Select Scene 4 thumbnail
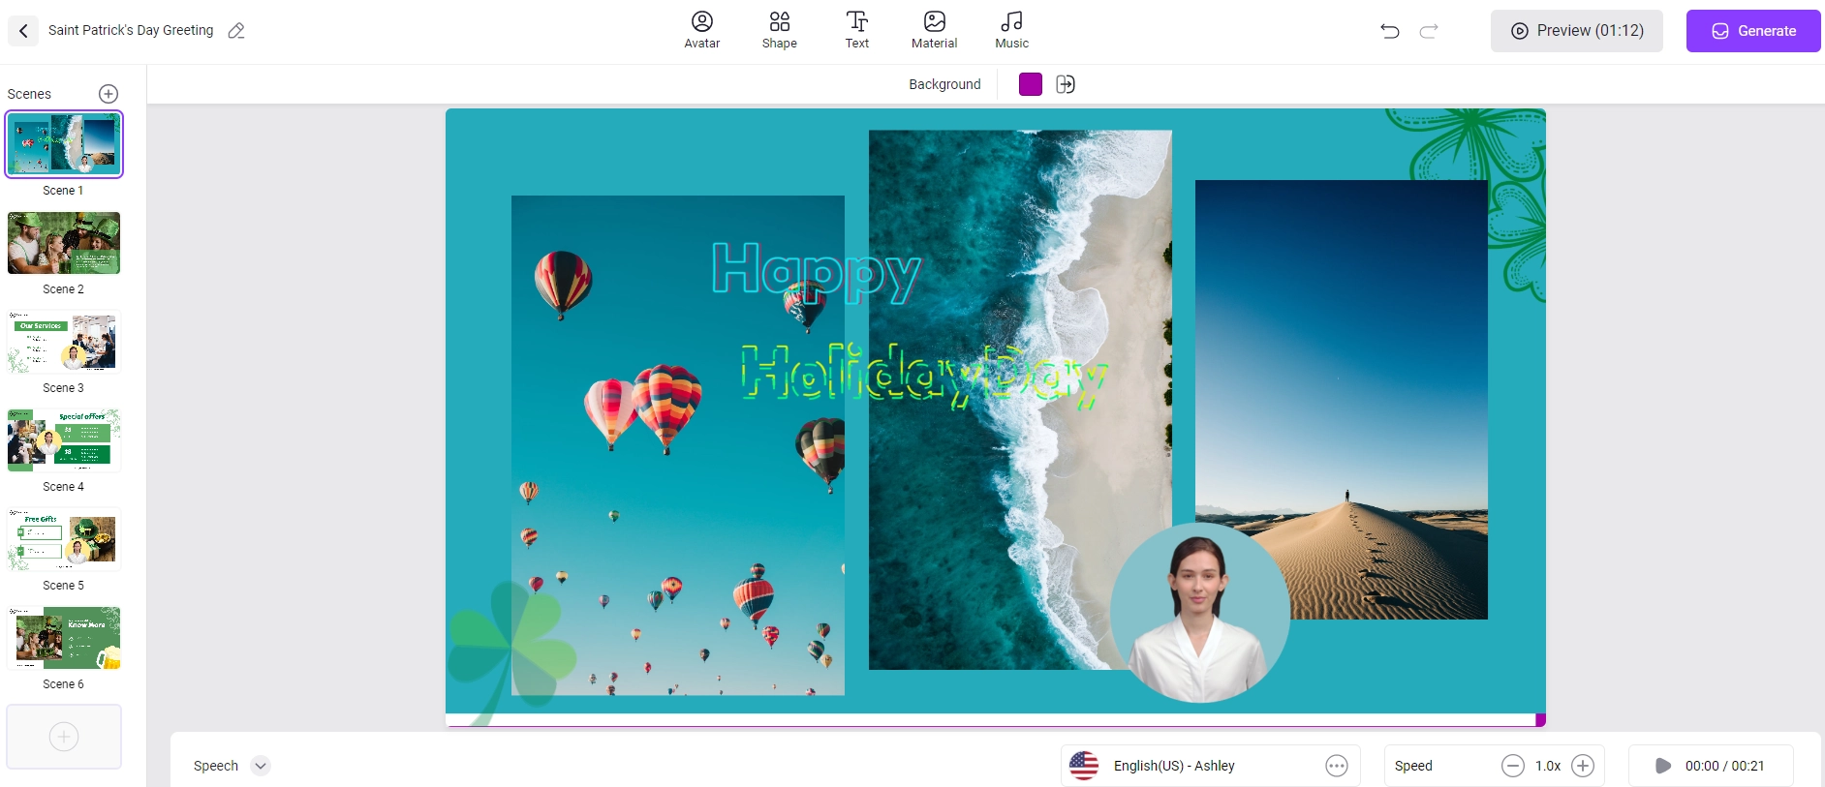Image resolution: width=1825 pixels, height=787 pixels. [64, 440]
